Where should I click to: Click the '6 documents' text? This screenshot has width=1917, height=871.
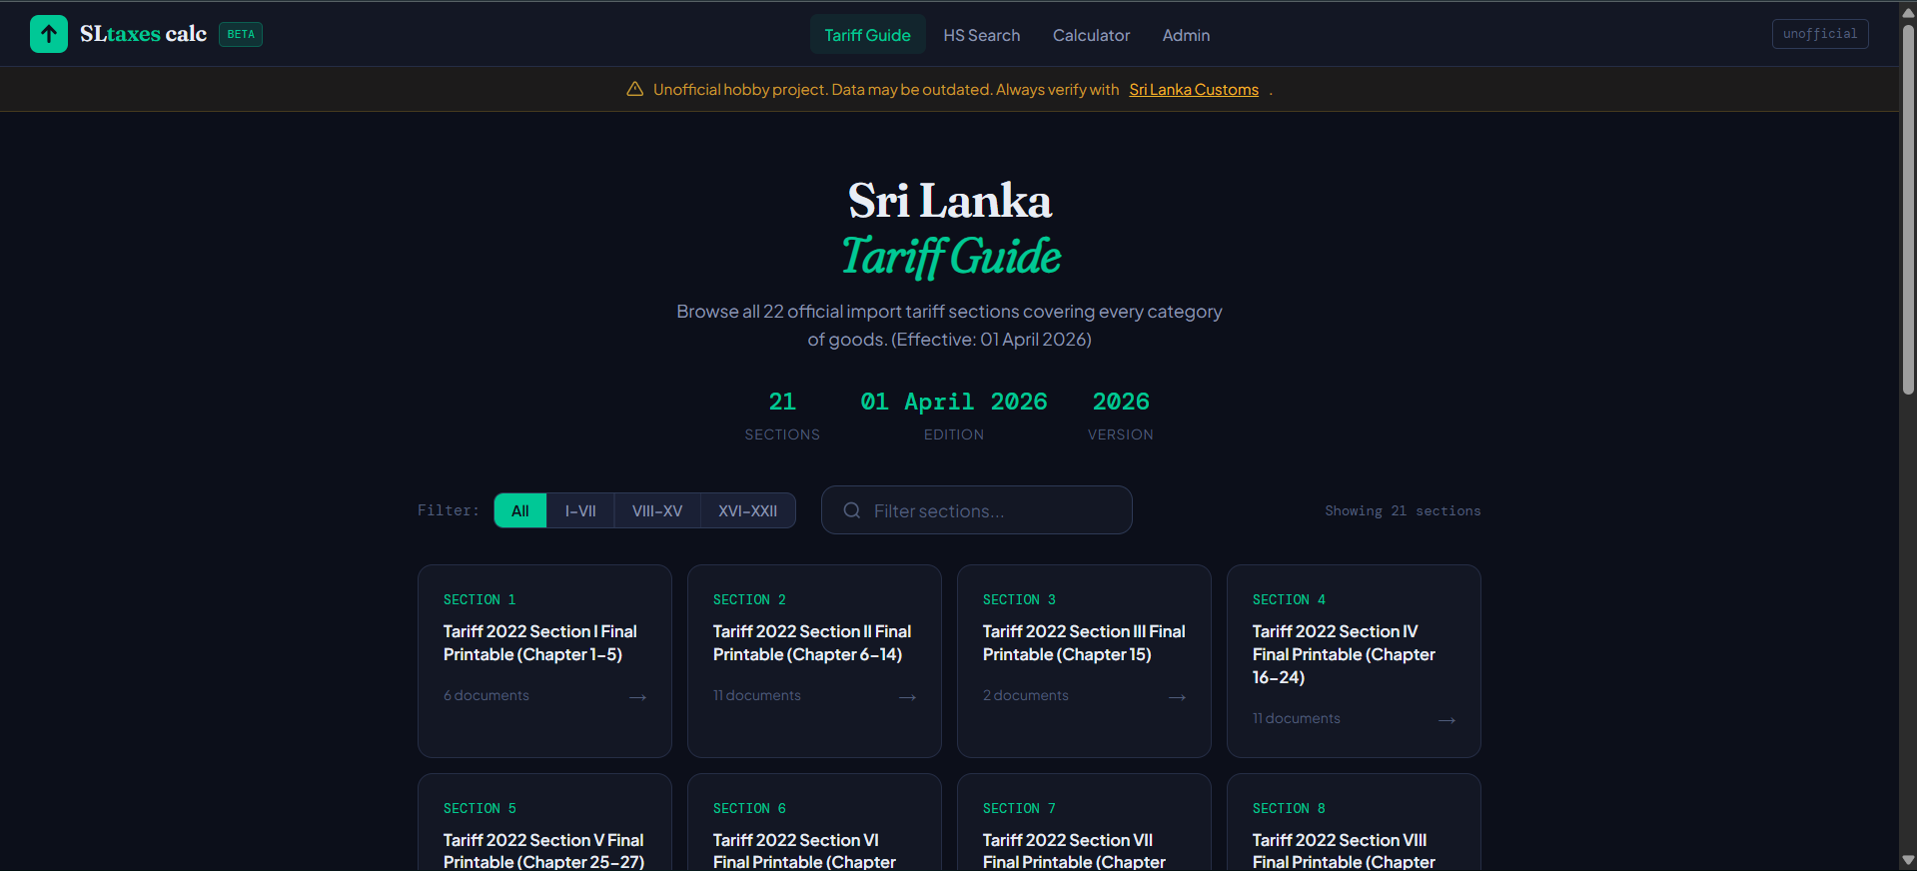pos(486,695)
